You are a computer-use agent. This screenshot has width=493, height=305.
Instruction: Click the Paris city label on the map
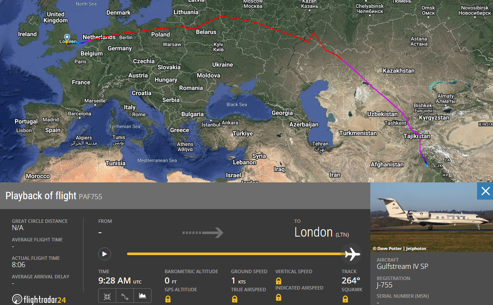click(81, 62)
